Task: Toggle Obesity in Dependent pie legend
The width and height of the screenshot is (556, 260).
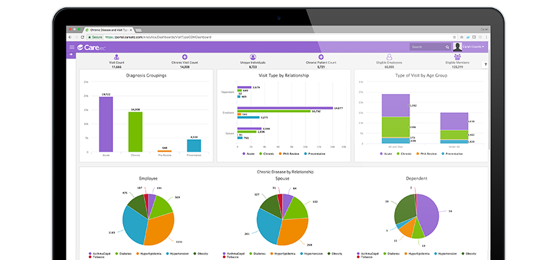Action: tap(468, 253)
